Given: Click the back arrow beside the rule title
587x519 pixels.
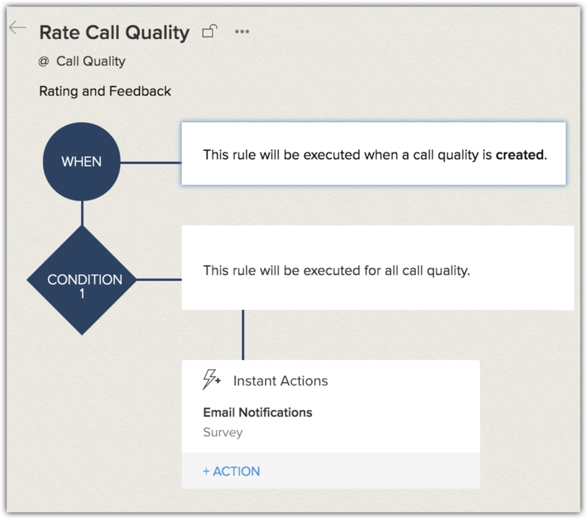Looking at the screenshot, I should (18, 29).
